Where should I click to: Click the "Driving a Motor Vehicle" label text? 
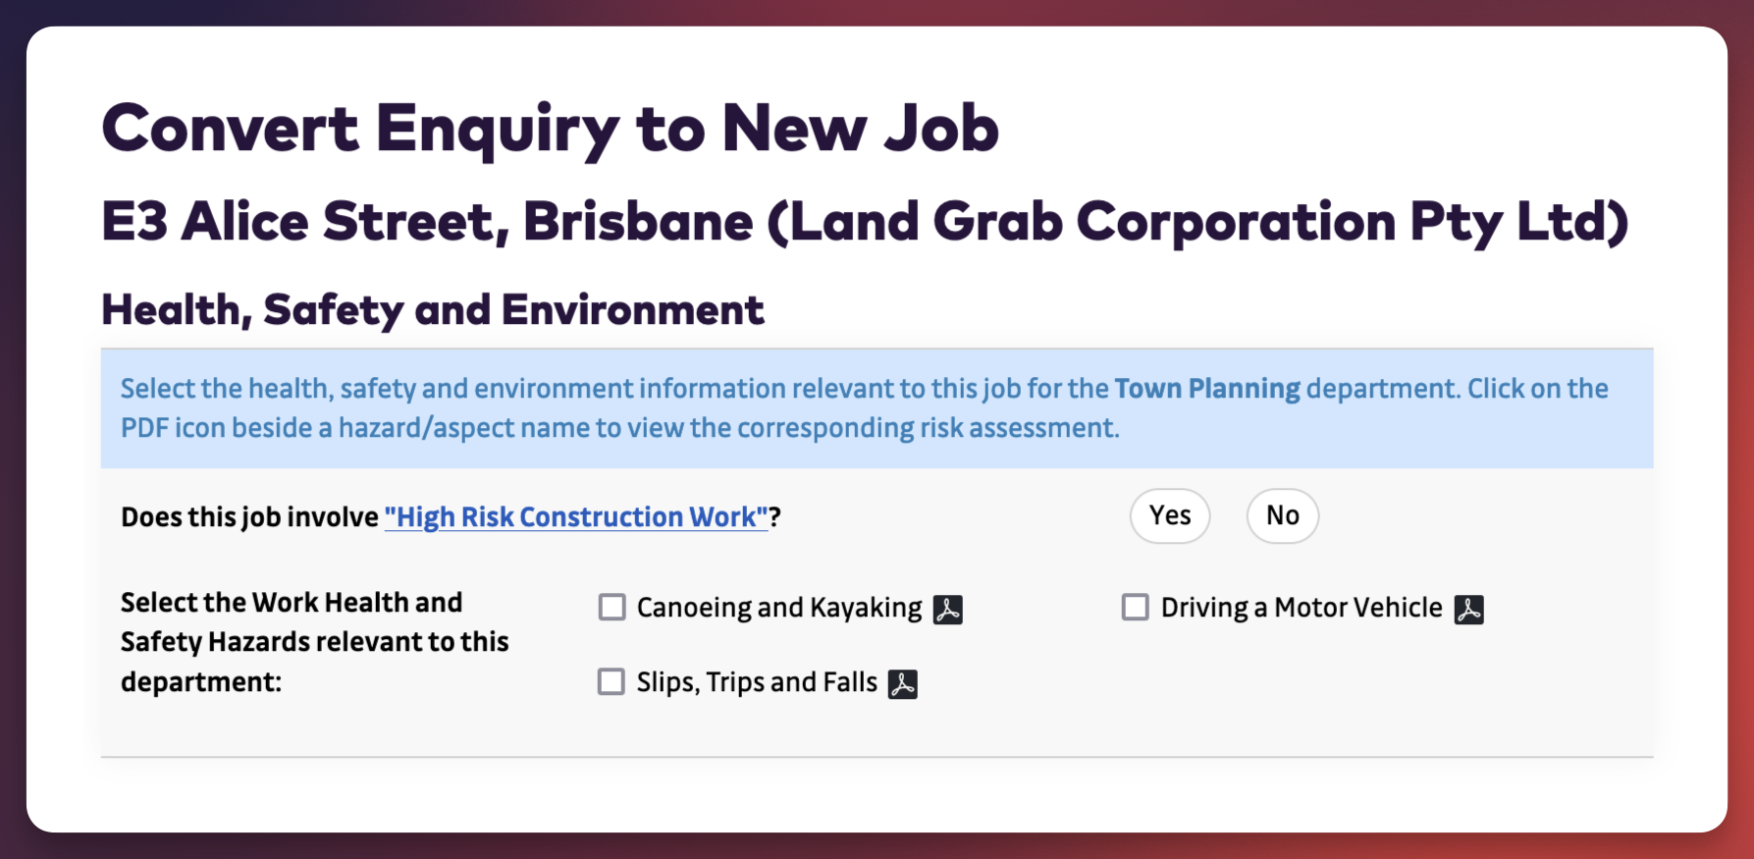(x=1301, y=608)
